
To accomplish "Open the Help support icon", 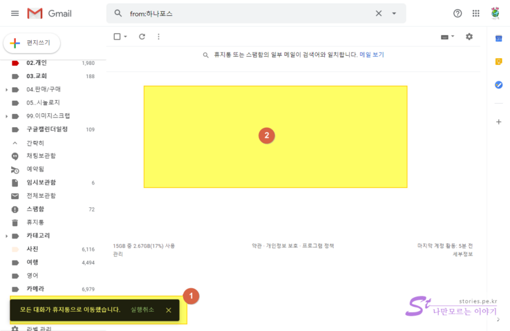I will tap(457, 13).
